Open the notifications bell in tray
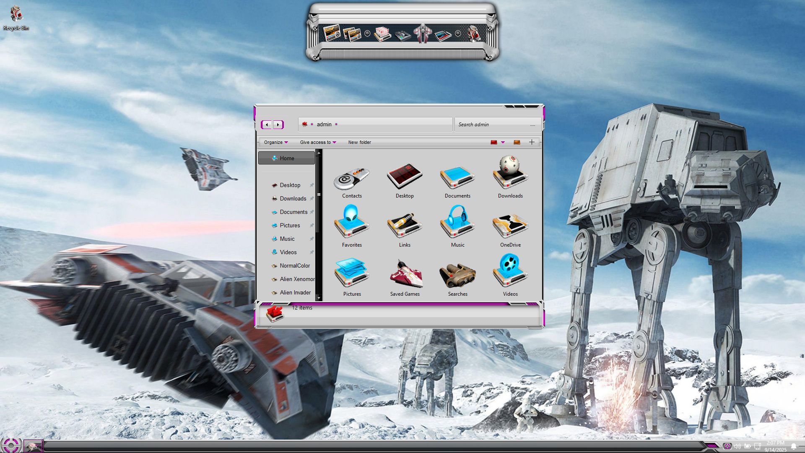Image resolution: width=805 pixels, height=453 pixels. [x=793, y=447]
